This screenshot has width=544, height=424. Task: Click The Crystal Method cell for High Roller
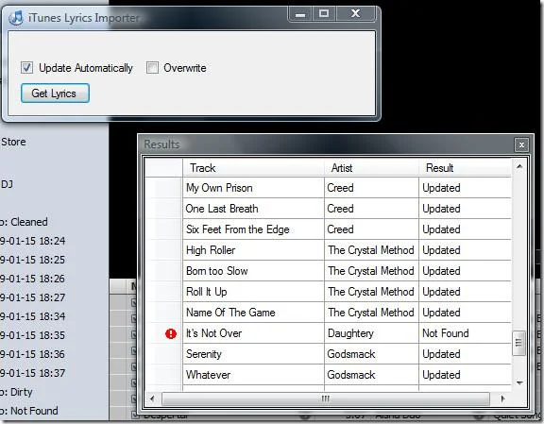pos(371,250)
